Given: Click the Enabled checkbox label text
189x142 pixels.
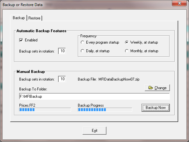Looking at the screenshot, I should (x=31, y=40).
